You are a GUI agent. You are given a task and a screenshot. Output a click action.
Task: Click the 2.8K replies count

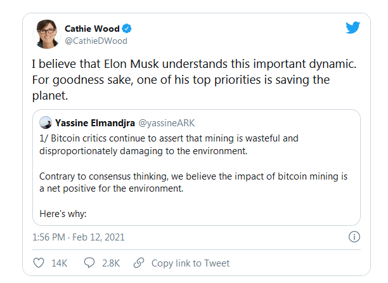pos(111,263)
